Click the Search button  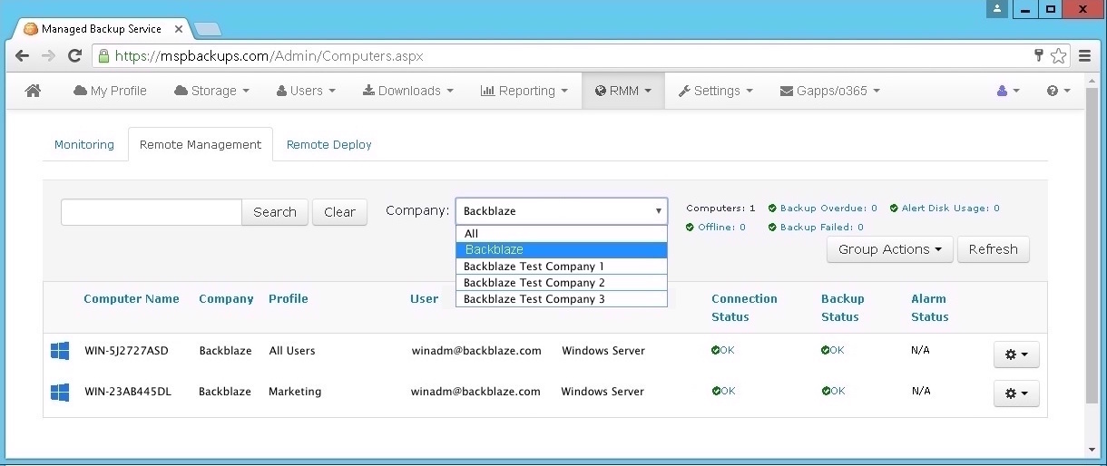pyautogui.click(x=275, y=212)
